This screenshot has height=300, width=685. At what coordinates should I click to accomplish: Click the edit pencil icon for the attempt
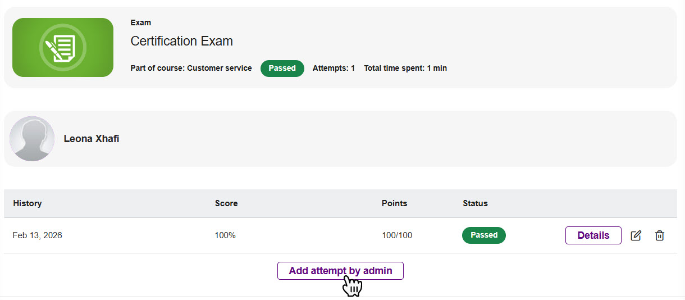pos(636,235)
